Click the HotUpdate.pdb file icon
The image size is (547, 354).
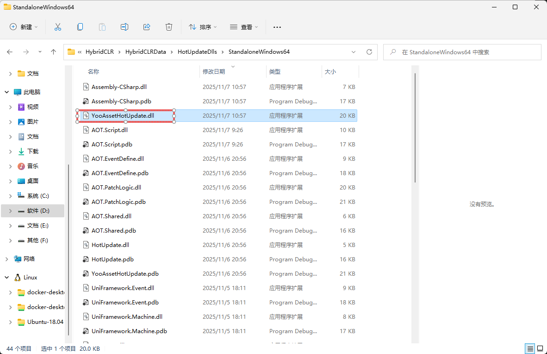tap(86, 259)
